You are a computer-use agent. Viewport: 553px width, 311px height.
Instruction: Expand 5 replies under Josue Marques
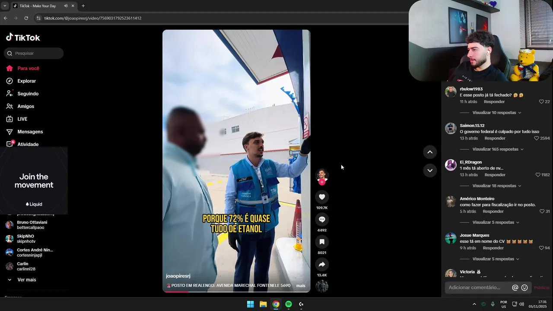pyautogui.click(x=496, y=259)
